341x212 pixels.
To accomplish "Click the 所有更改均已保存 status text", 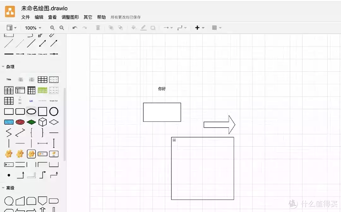I will (126, 17).
